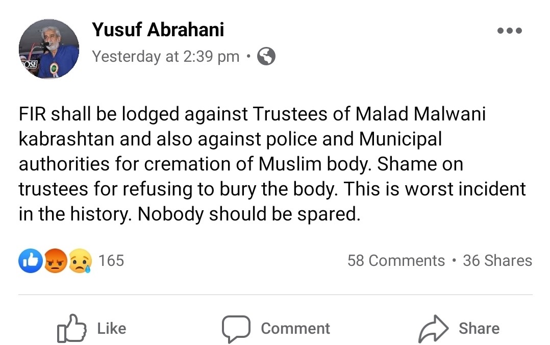Open the Yusuf Abrahani profile name link
The width and height of the screenshot is (550, 345).
tap(158, 30)
